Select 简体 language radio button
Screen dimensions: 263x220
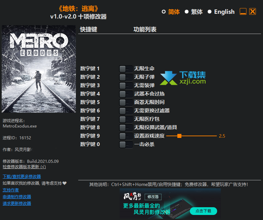pos(164,12)
